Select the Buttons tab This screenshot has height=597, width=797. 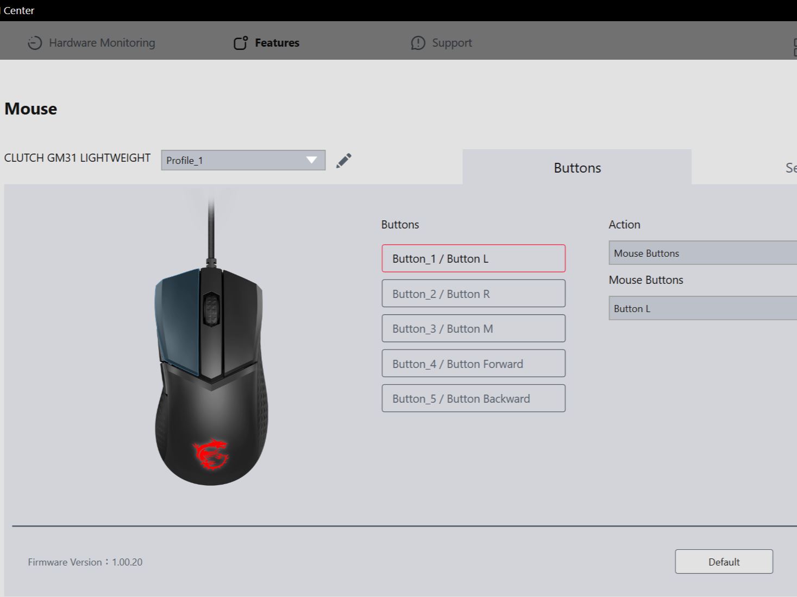click(577, 167)
